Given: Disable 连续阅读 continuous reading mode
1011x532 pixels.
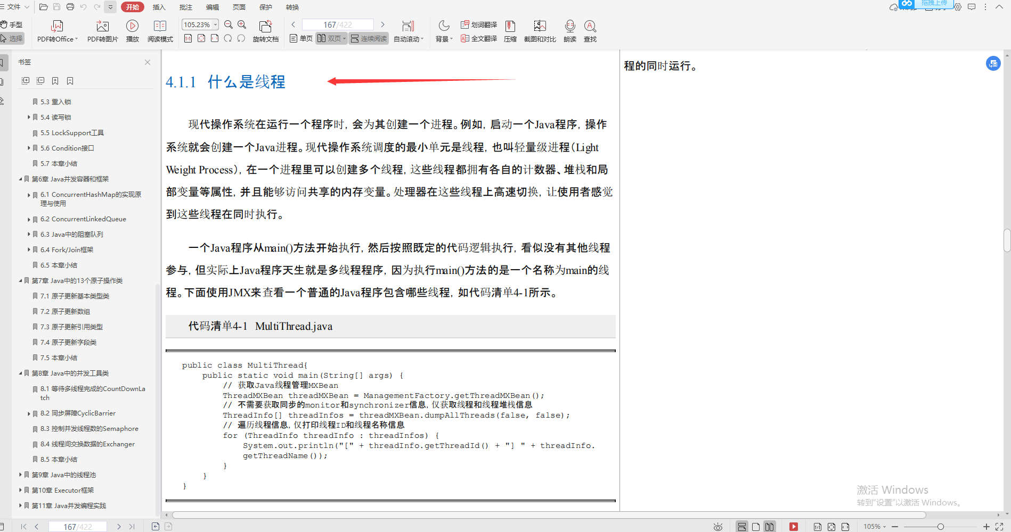Looking at the screenshot, I should [x=368, y=38].
